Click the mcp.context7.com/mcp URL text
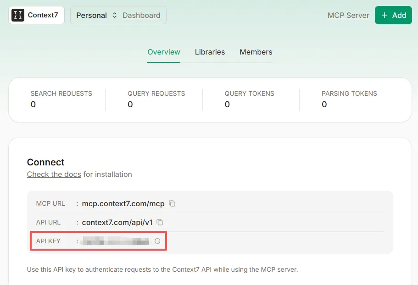This screenshot has width=418, height=285. click(123, 203)
